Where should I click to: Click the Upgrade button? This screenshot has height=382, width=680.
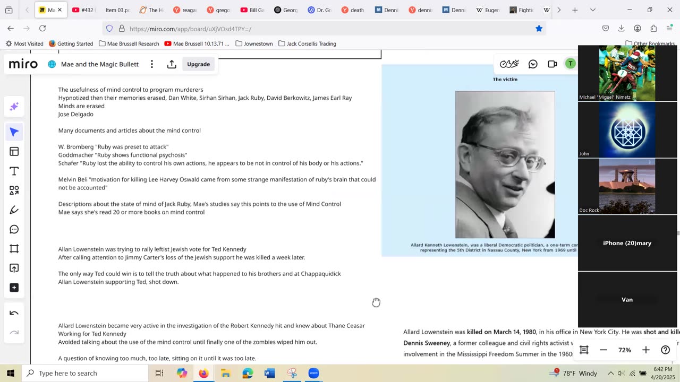coord(198,64)
